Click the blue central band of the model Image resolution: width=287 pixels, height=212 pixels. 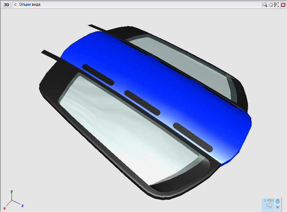[156, 88]
